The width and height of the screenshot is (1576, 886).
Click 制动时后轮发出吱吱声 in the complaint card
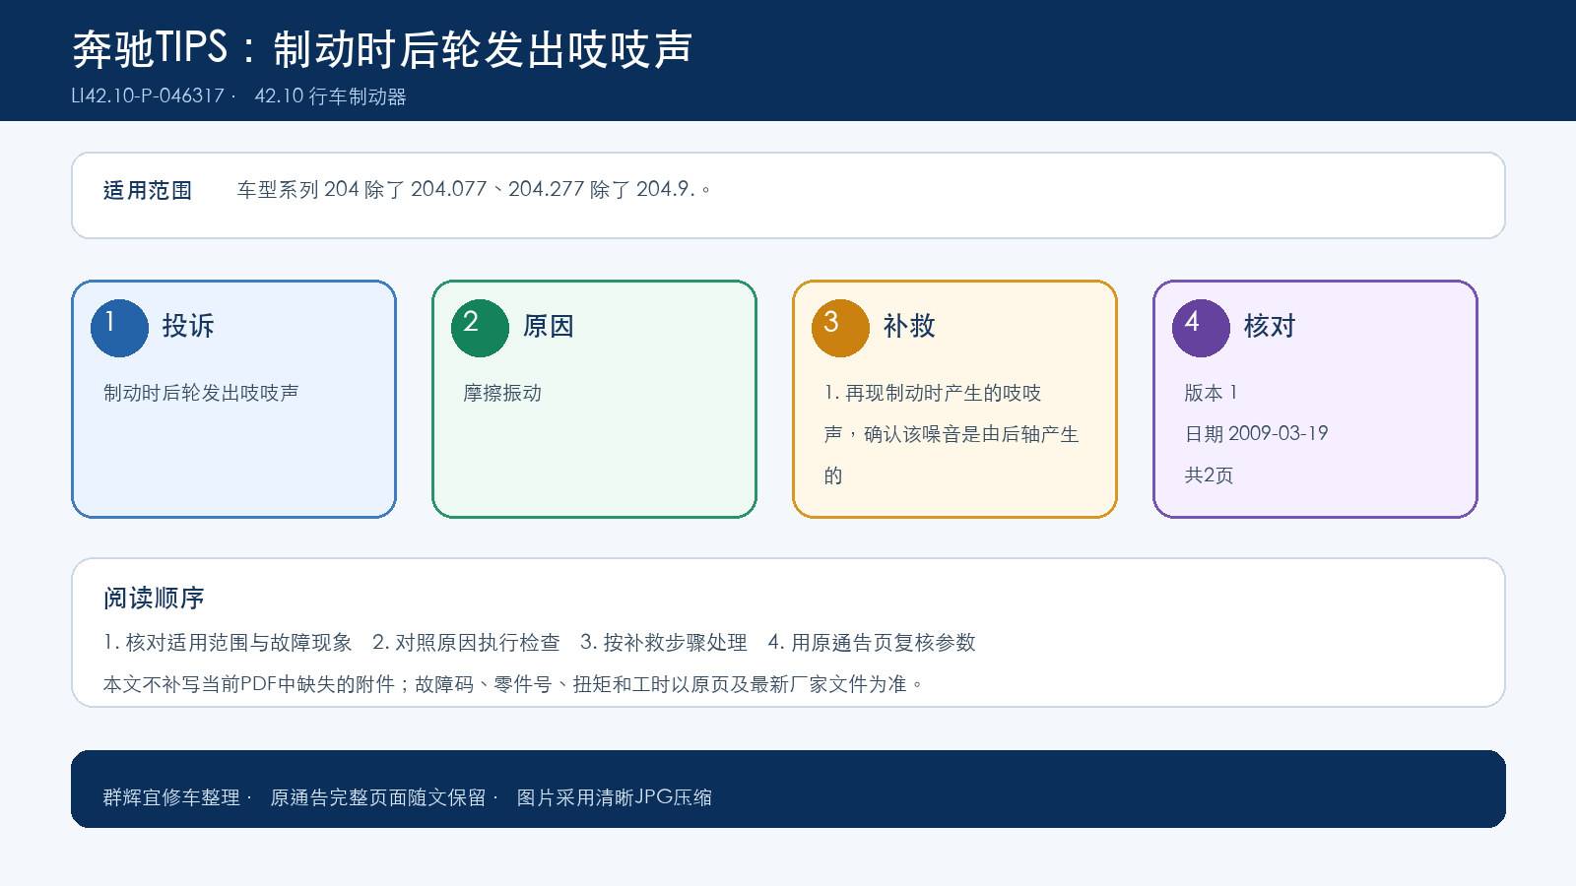pos(201,393)
